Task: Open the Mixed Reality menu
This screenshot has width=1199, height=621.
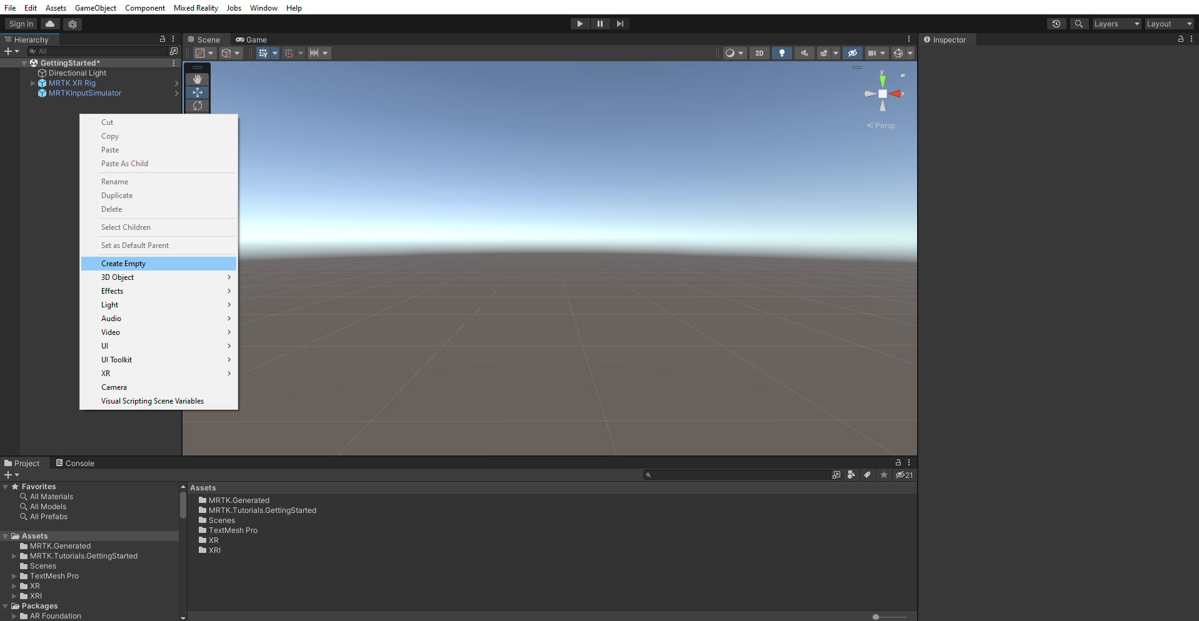Action: (x=196, y=8)
